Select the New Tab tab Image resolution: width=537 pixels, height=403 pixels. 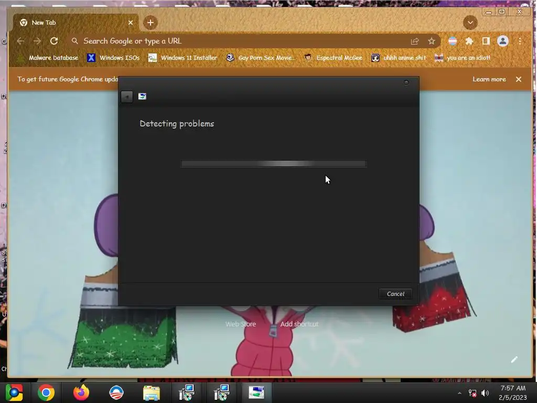(76, 23)
